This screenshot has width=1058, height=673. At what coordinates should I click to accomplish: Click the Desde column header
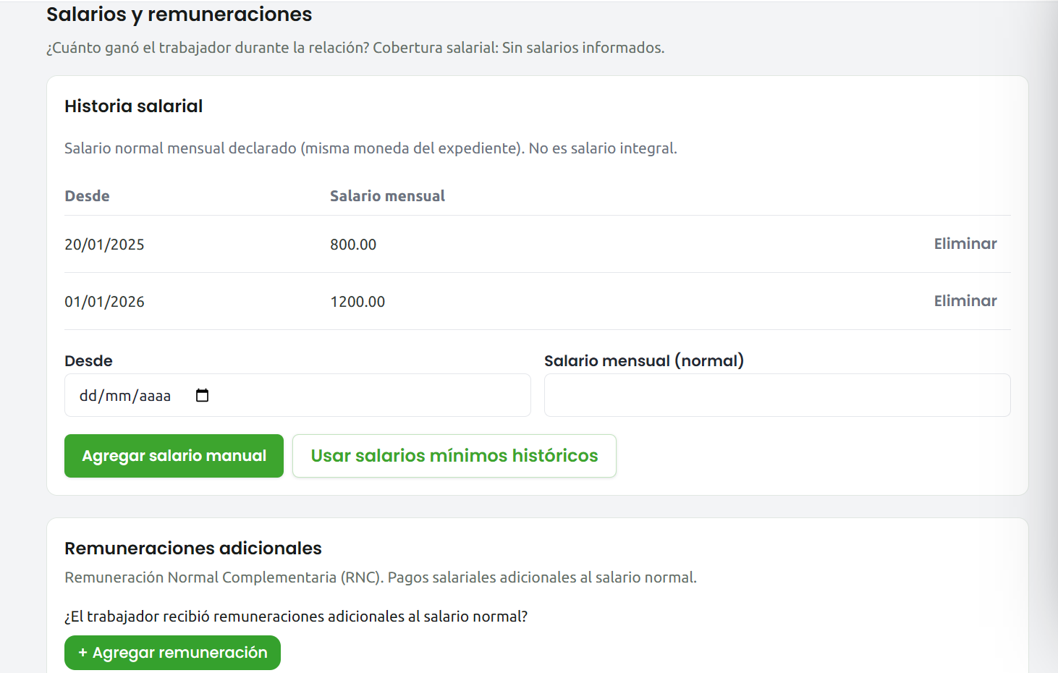click(x=87, y=196)
